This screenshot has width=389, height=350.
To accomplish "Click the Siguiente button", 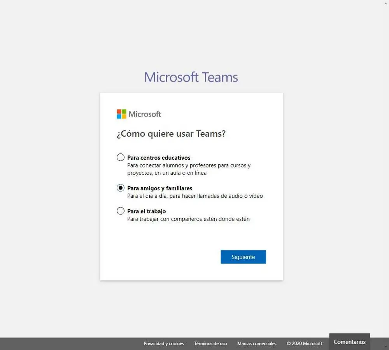I will point(243,257).
